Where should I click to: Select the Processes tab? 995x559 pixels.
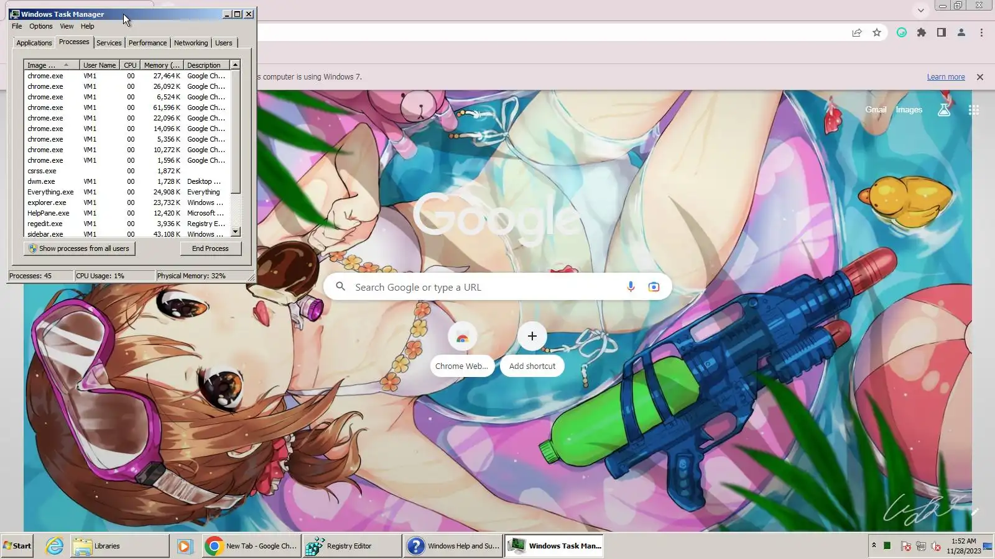(74, 42)
